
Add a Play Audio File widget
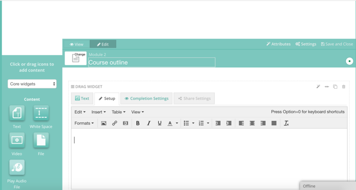(x=17, y=167)
